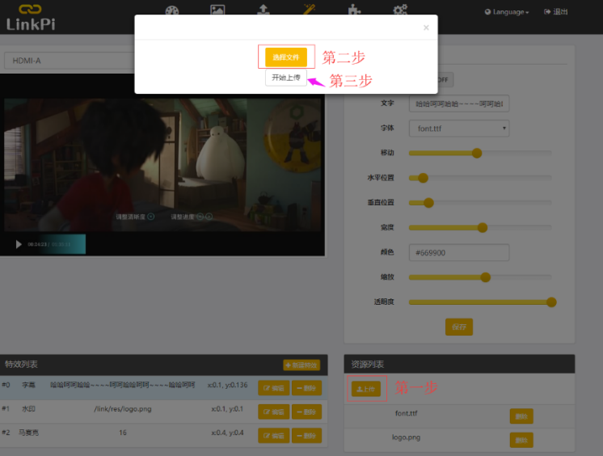Edit the #1 水印 effect row
This screenshot has width=603, height=456.
(273, 412)
